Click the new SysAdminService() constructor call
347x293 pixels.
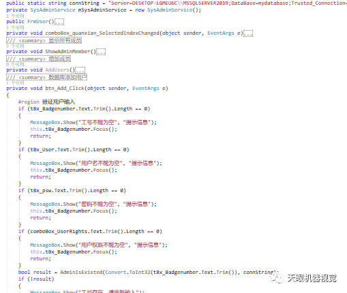pos(168,10)
